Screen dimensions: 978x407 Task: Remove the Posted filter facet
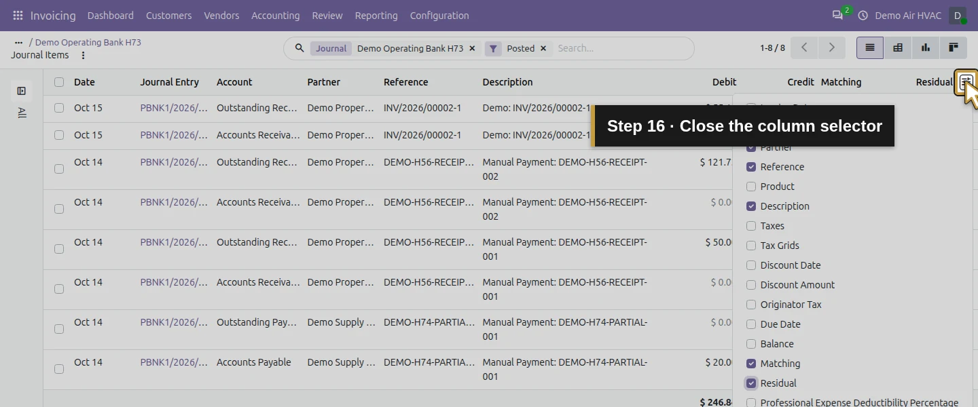[x=542, y=48]
